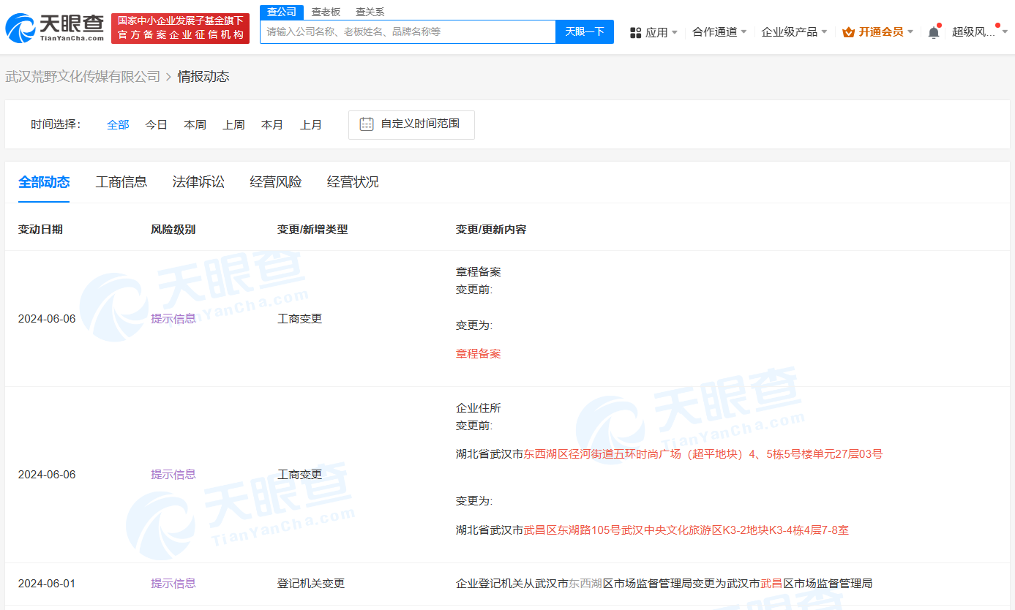Click the 天眼一下 search button
The width and height of the screenshot is (1015, 610).
[585, 31]
